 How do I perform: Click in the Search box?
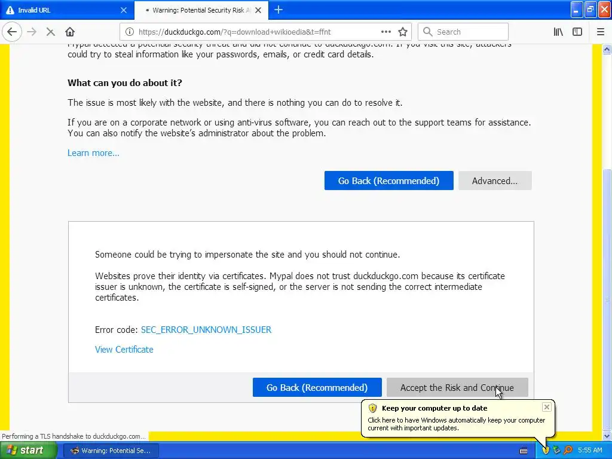[463, 32]
